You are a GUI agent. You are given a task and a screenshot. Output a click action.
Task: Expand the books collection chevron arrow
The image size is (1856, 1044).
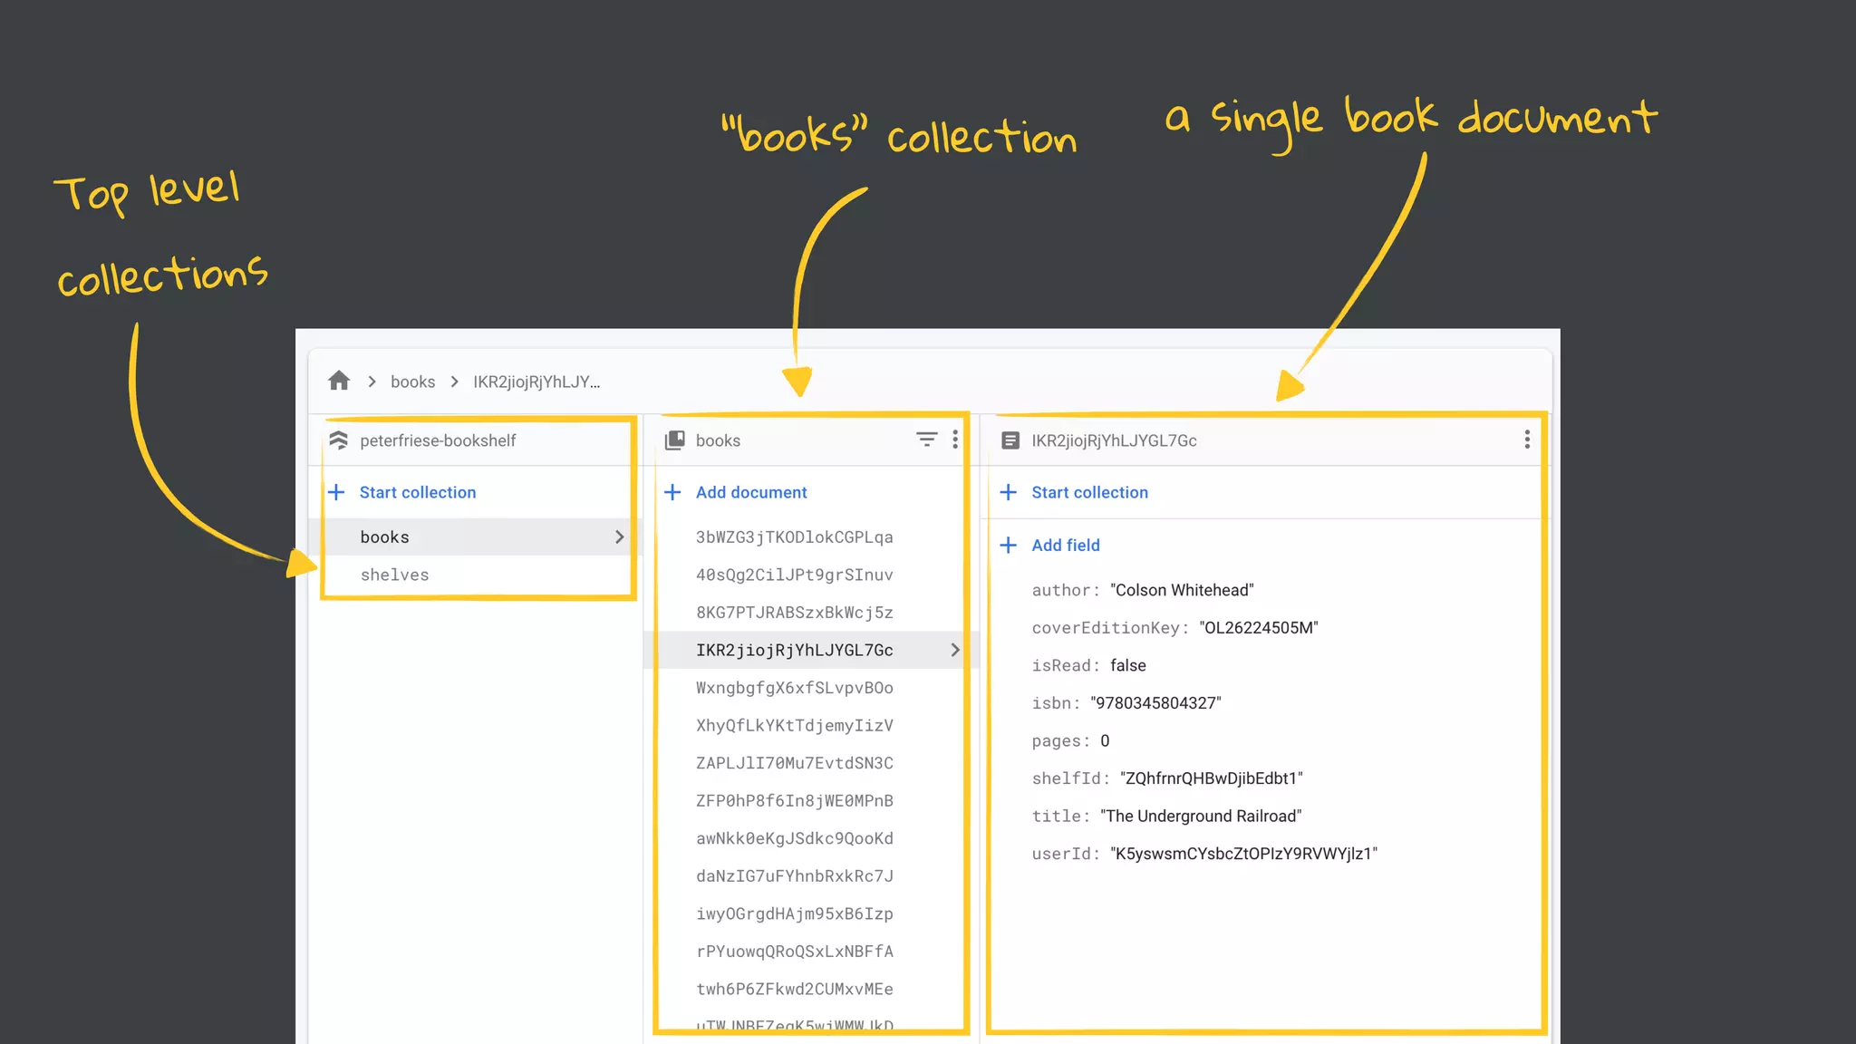click(619, 537)
